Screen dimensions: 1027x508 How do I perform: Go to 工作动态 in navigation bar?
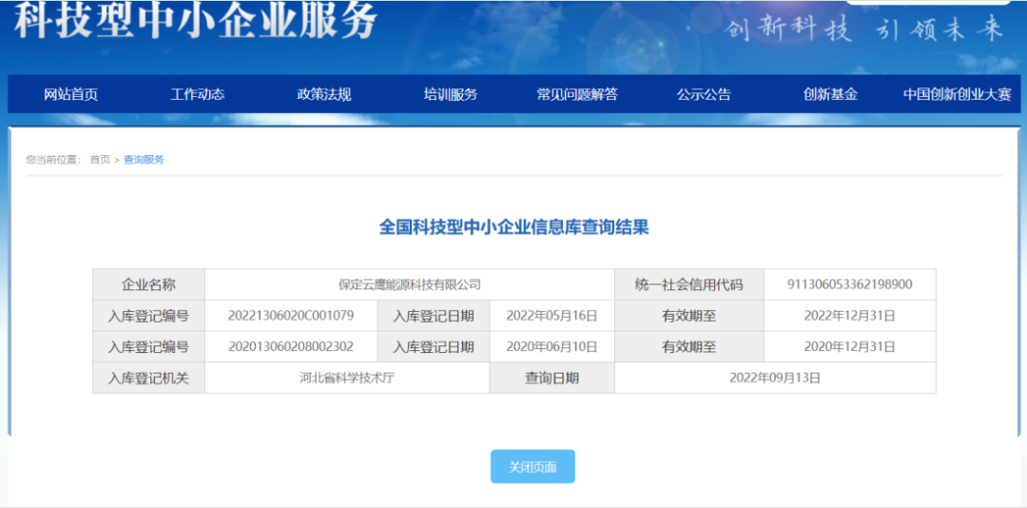click(197, 94)
